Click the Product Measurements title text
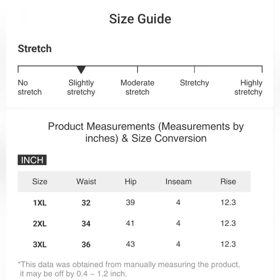 point(146,132)
